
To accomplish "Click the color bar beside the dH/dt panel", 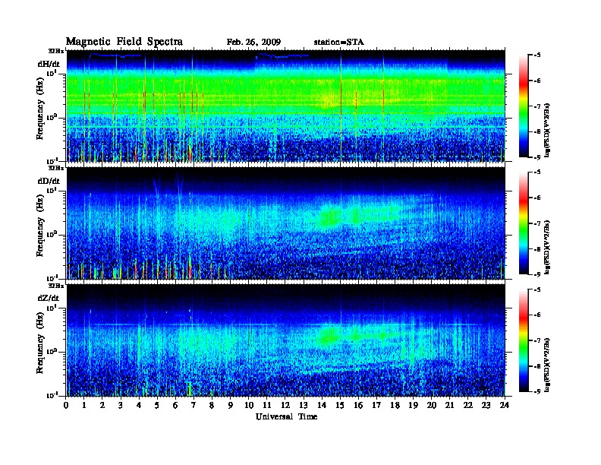I will (x=524, y=106).
